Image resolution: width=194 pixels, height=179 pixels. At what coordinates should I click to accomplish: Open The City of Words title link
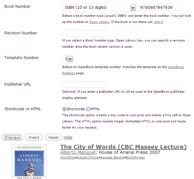click(123, 147)
